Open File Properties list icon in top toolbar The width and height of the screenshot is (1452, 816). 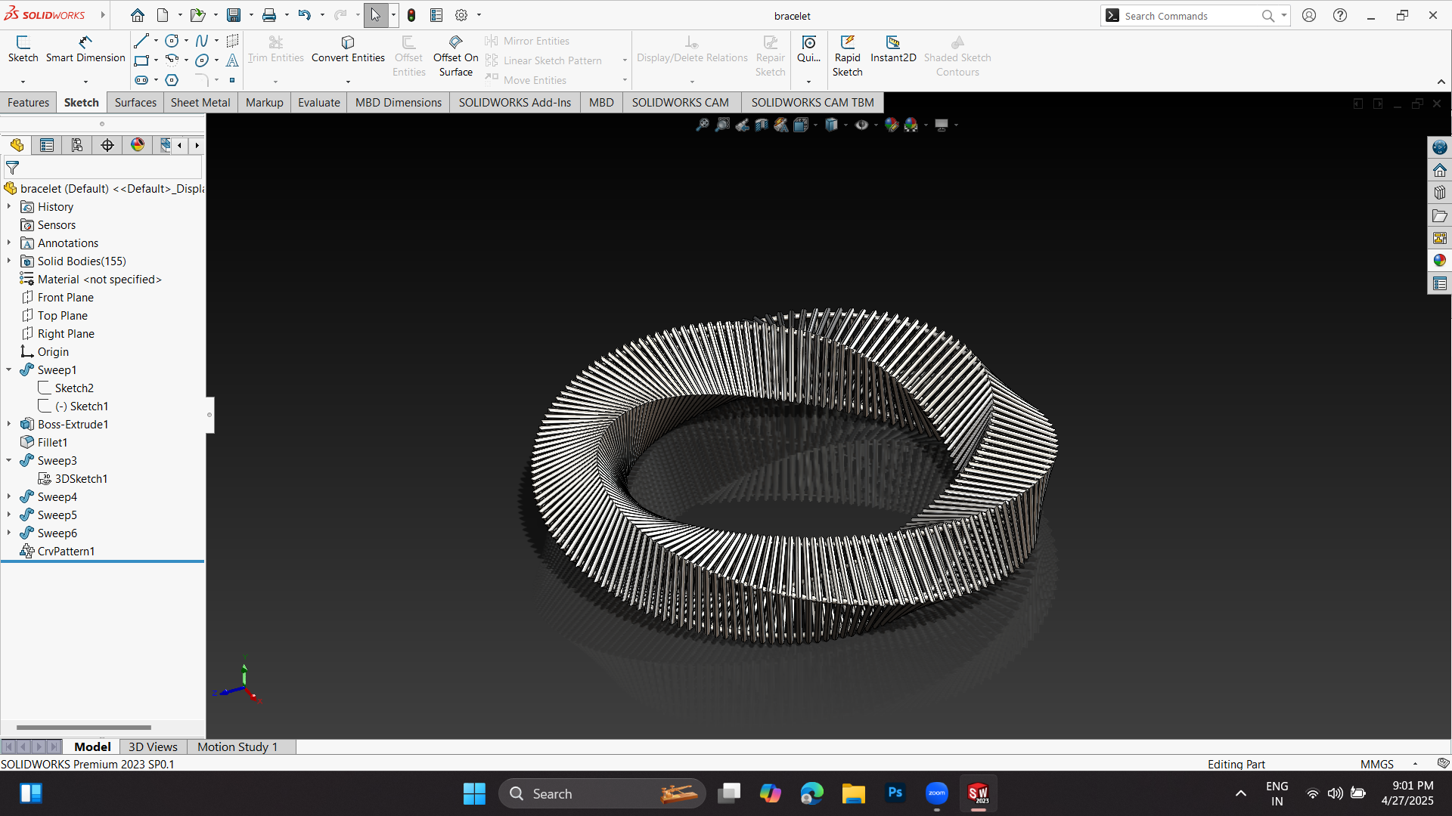(x=436, y=15)
